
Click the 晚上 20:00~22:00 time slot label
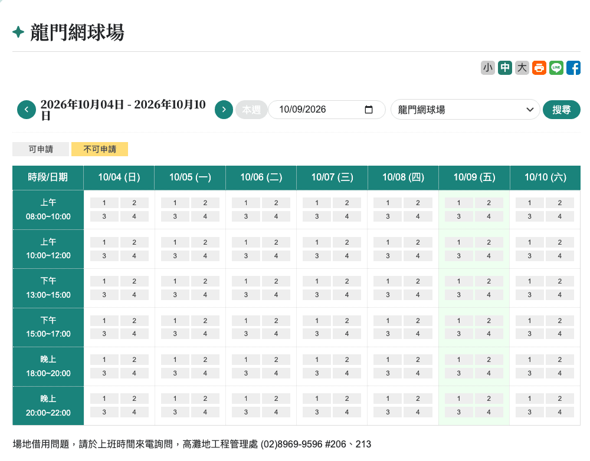pos(48,406)
